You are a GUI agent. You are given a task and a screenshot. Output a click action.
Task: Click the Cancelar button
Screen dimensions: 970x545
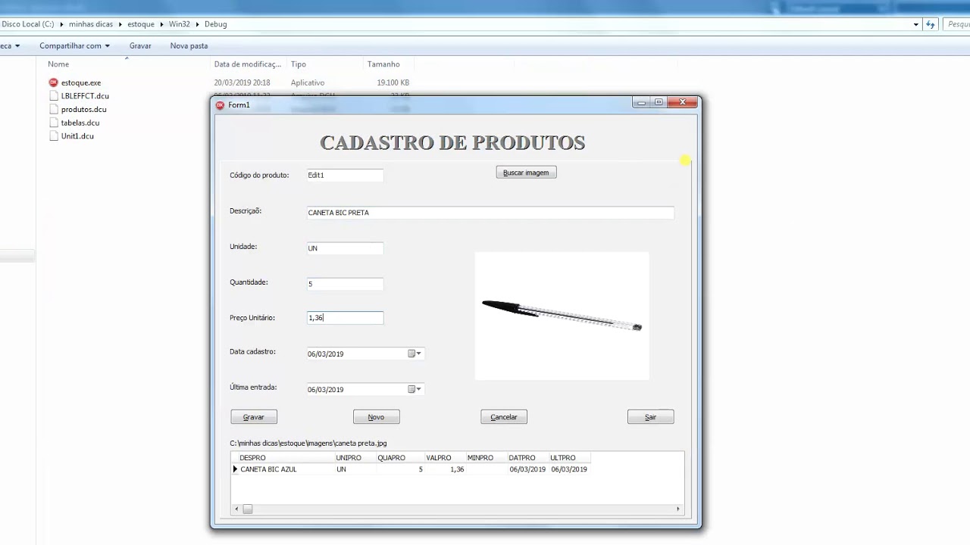click(504, 417)
